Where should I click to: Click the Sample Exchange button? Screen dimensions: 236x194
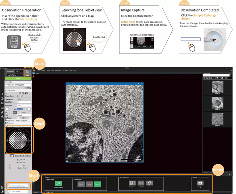(x=18, y=186)
